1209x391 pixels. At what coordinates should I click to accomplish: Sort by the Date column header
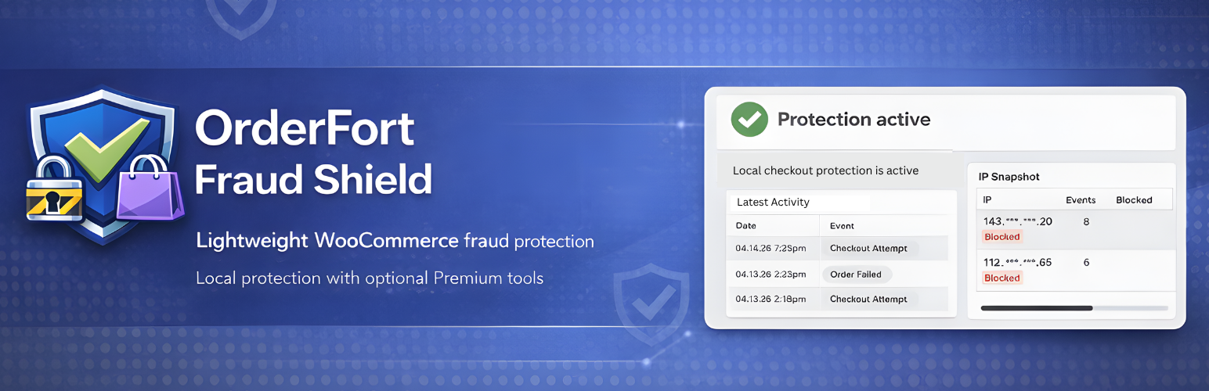click(x=746, y=226)
